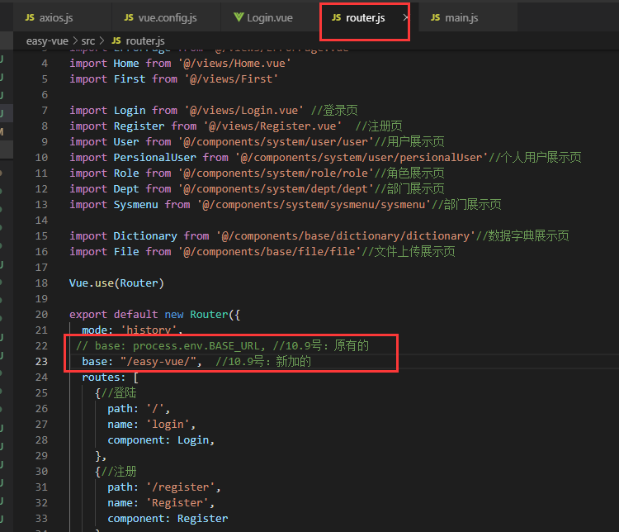This screenshot has width=619, height=532.
Task: Expand breadcrumb chevron after easy-vue
Action: [75, 40]
